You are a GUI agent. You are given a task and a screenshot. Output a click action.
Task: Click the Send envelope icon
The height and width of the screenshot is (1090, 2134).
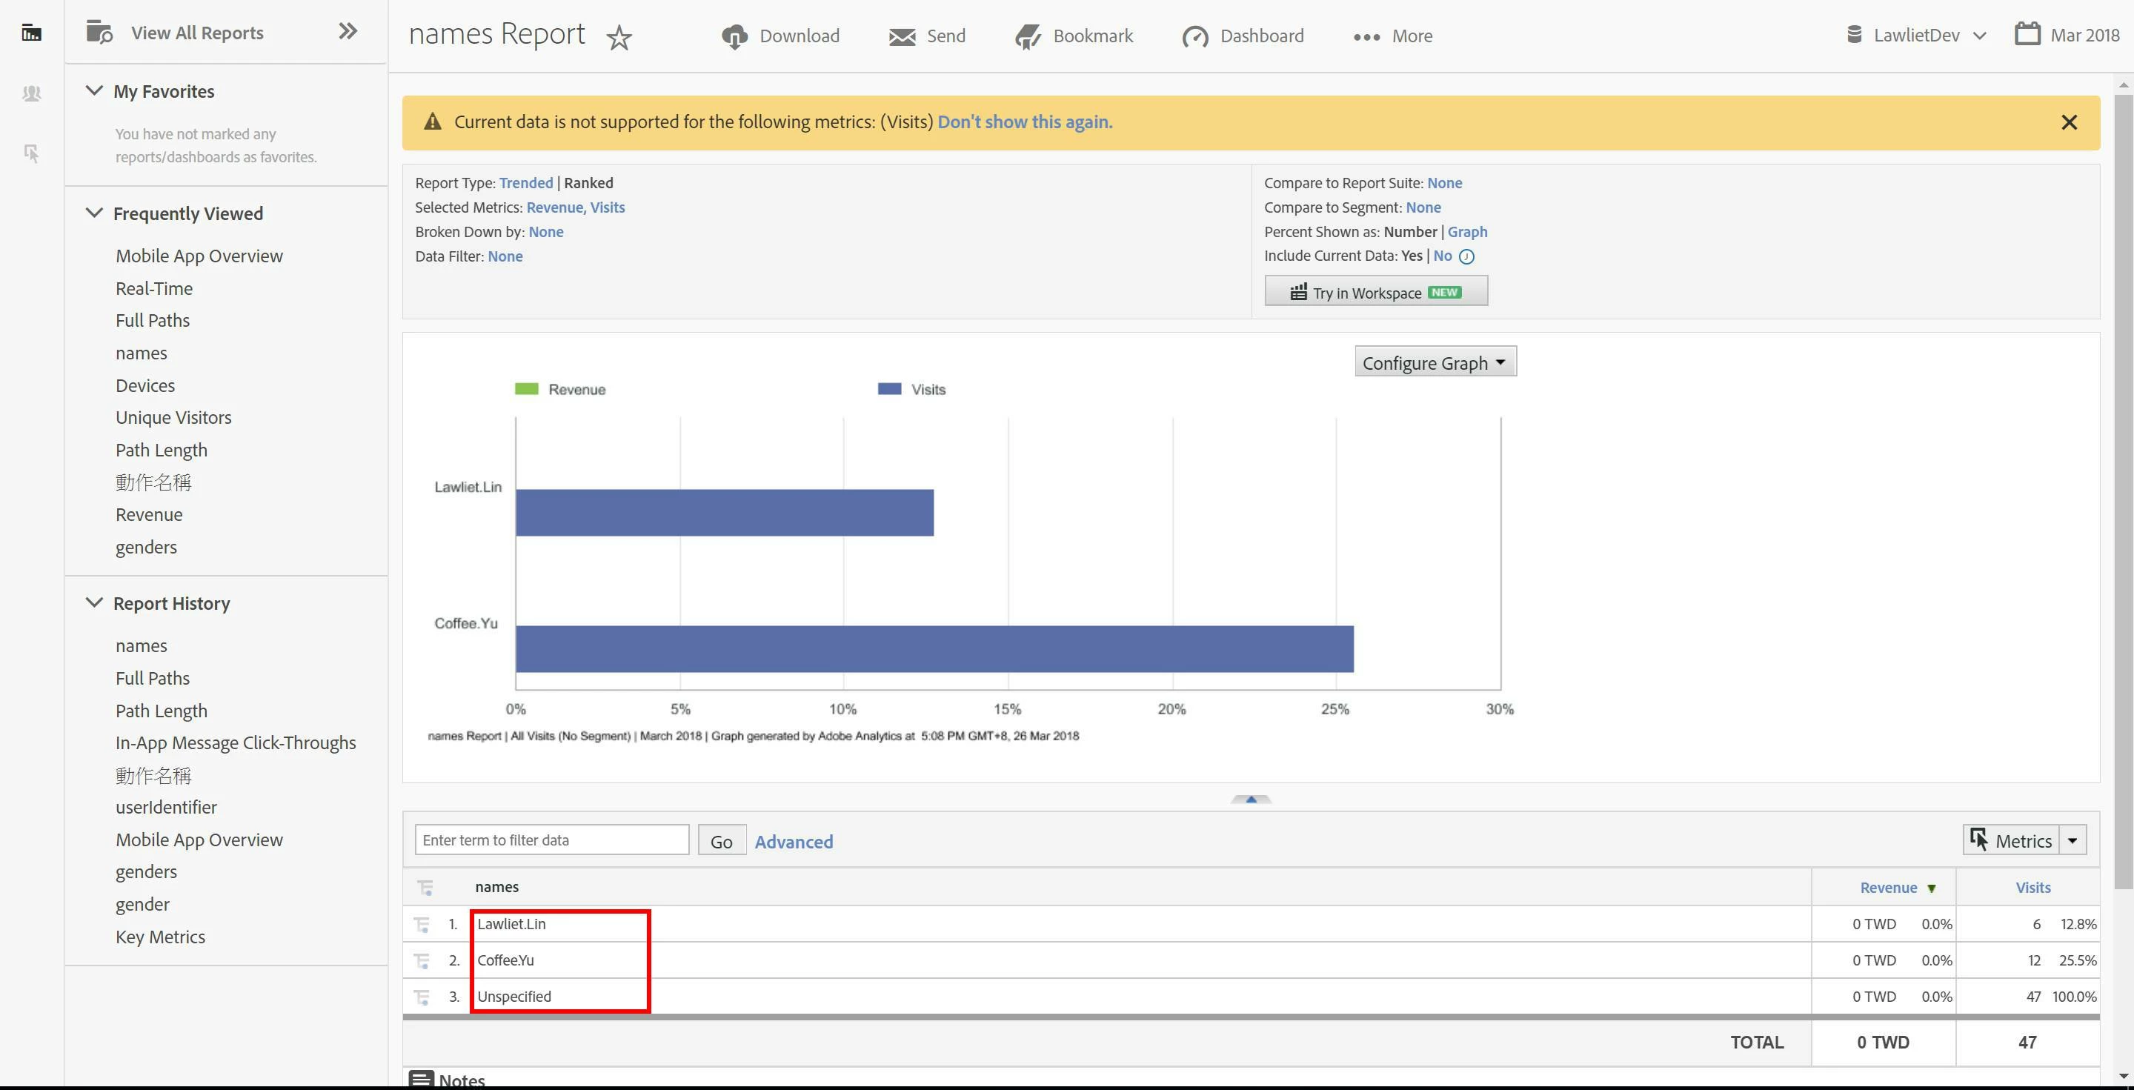point(901,36)
